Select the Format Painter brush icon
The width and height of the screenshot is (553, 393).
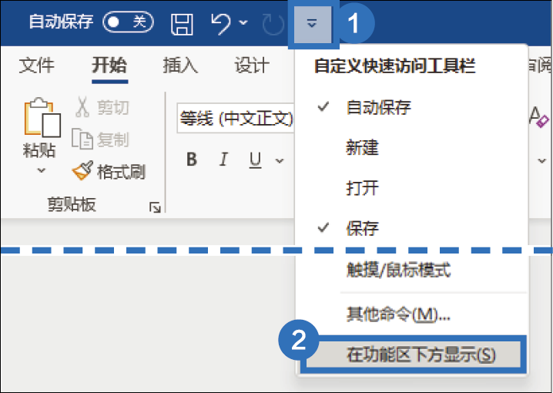82,171
